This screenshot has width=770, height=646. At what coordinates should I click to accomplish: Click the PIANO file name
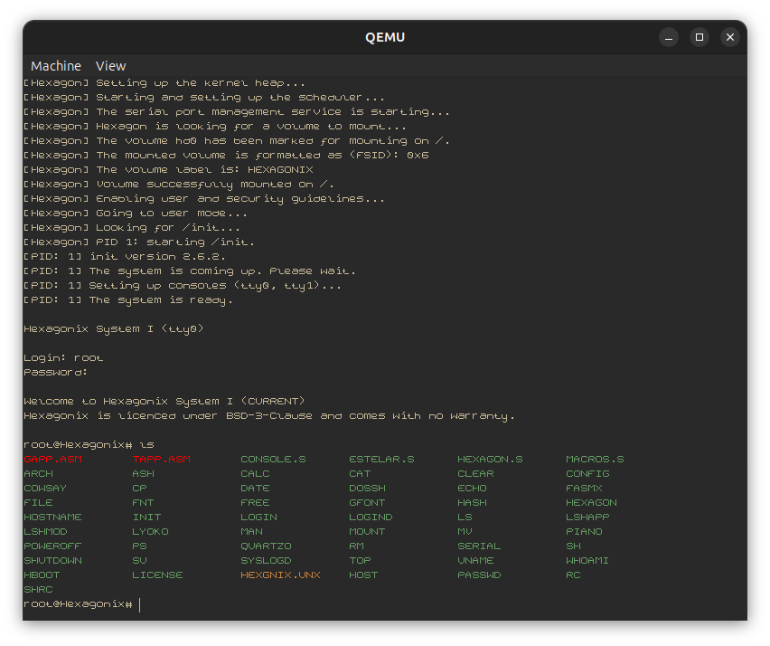[x=585, y=532]
